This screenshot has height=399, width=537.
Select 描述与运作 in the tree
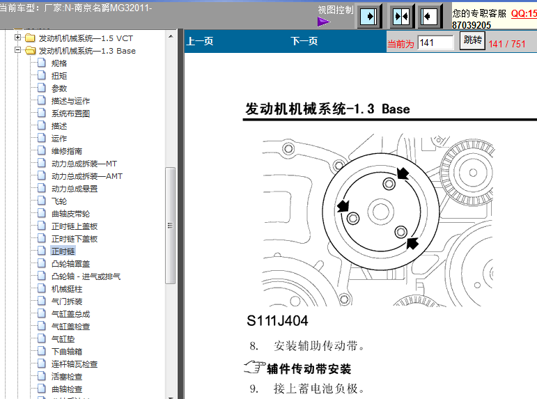(x=70, y=101)
